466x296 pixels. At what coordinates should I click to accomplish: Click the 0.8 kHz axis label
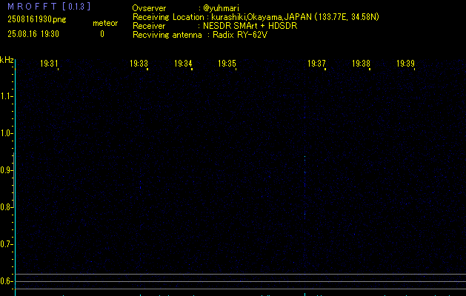click(x=5, y=207)
